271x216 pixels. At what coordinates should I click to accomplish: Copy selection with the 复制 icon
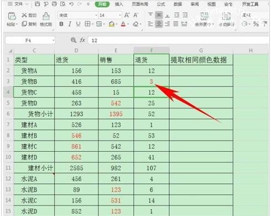pos(24,24)
